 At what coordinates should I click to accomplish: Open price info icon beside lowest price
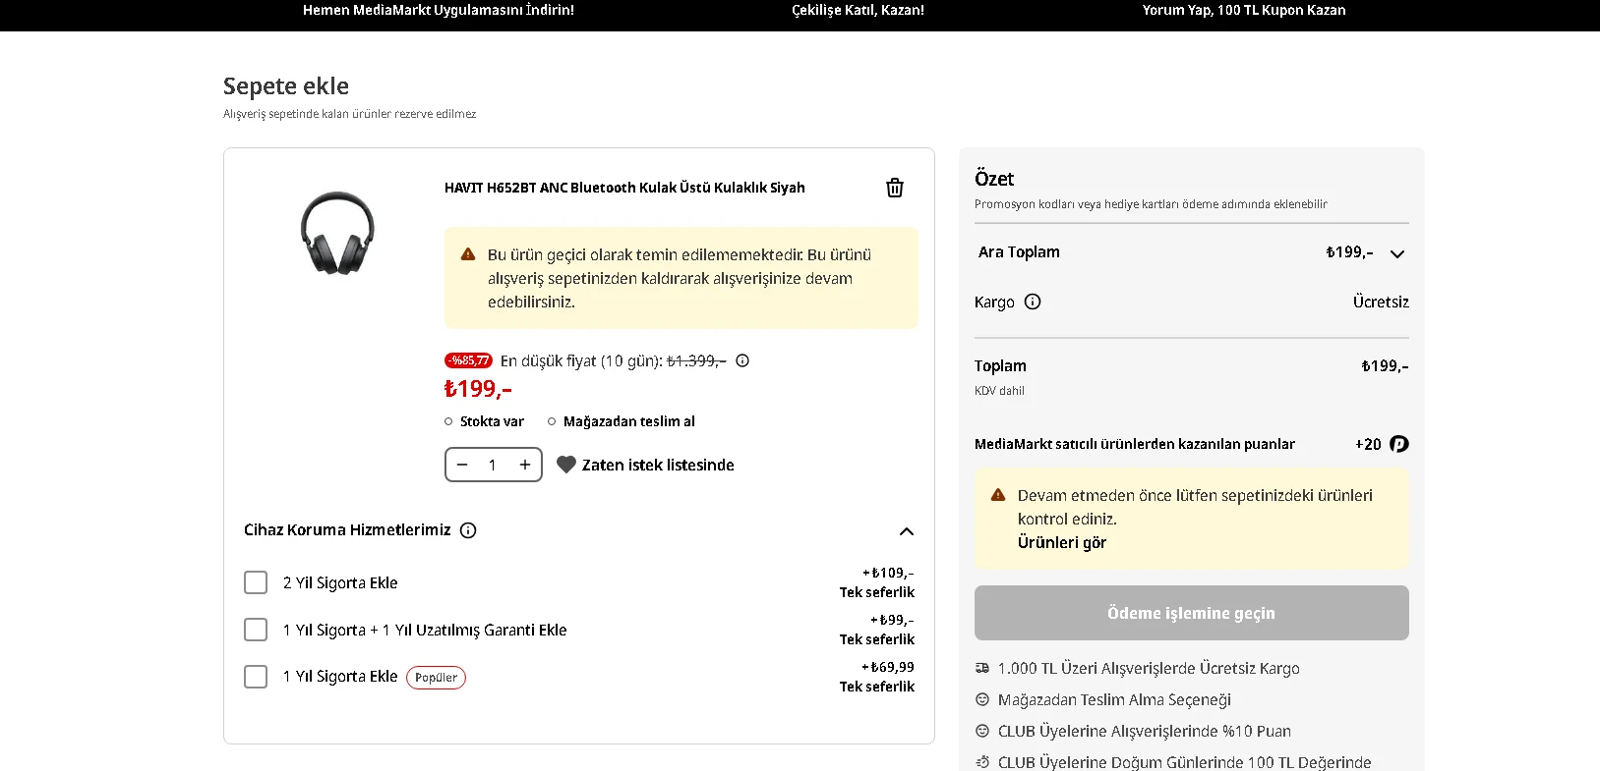(x=742, y=360)
